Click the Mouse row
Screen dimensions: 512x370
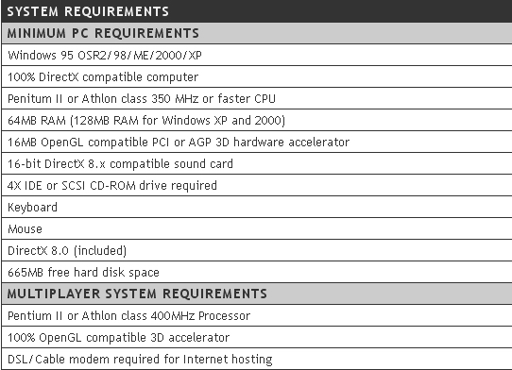pyautogui.click(x=257, y=228)
